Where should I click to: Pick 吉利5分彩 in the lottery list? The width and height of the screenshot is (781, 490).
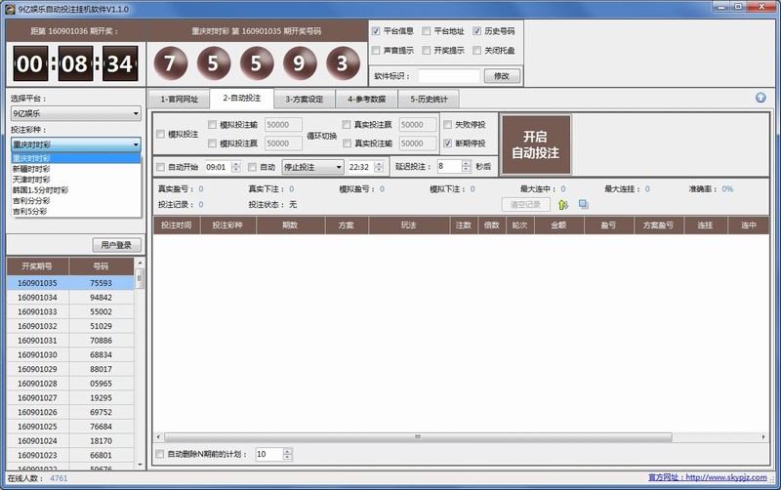(x=31, y=210)
